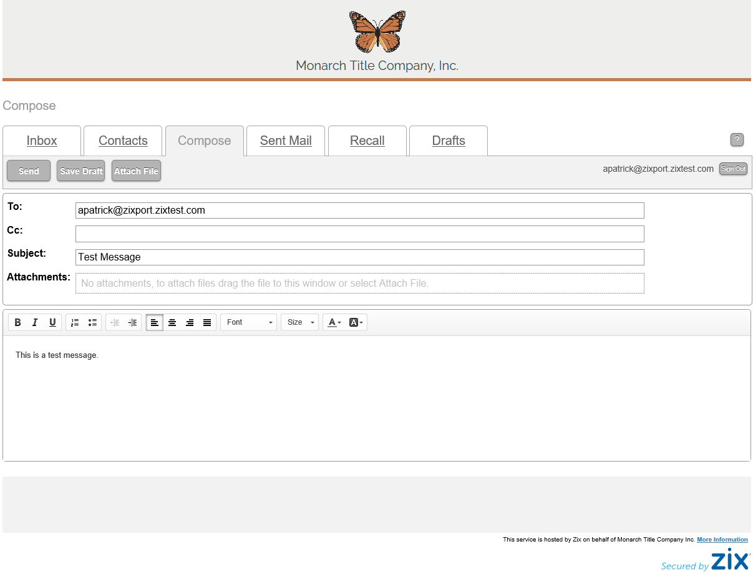Click into the Subject field
Screen dimensions: 753x574
(x=360, y=257)
